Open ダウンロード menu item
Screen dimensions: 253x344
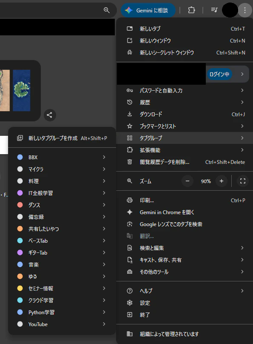pyautogui.click(x=185, y=114)
